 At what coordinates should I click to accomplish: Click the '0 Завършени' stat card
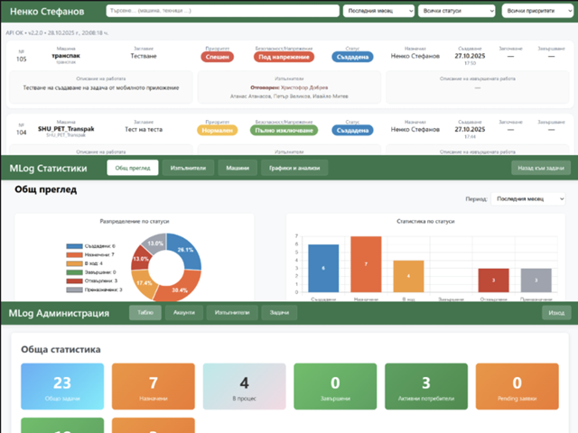click(x=335, y=386)
